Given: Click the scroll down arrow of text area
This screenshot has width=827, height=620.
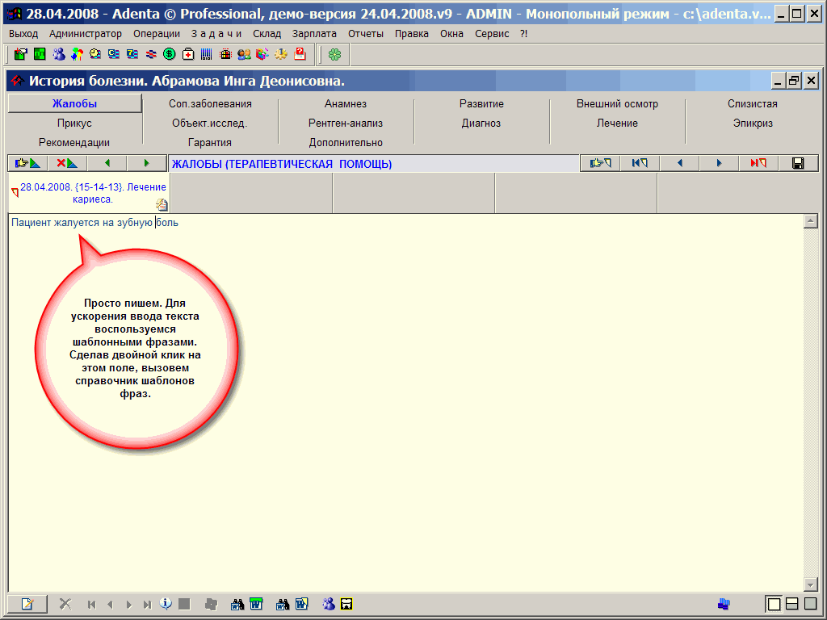Looking at the screenshot, I should coord(811,584).
